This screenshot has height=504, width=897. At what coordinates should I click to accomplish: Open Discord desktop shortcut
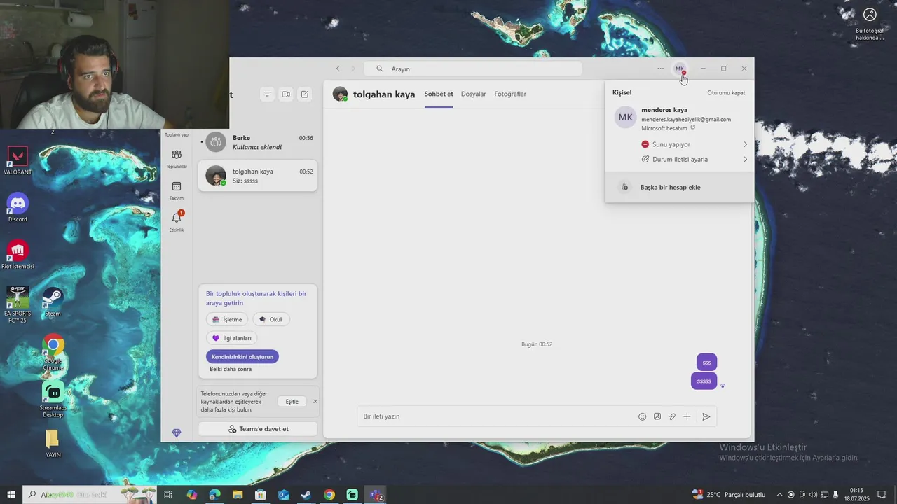pos(18,208)
